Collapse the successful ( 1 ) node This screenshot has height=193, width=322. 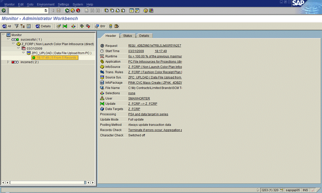[8, 39]
